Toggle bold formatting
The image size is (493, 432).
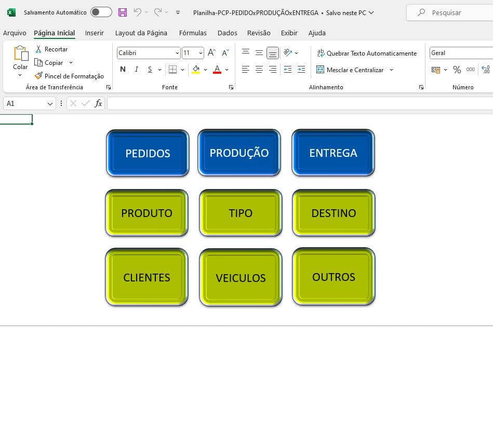click(x=123, y=70)
